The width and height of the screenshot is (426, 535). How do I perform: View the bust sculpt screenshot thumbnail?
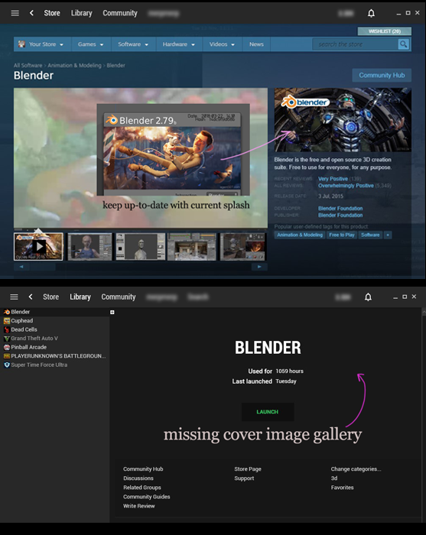pos(140,247)
